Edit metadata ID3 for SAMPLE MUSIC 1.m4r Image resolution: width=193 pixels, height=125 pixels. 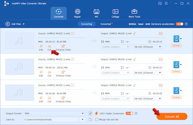point(161,85)
